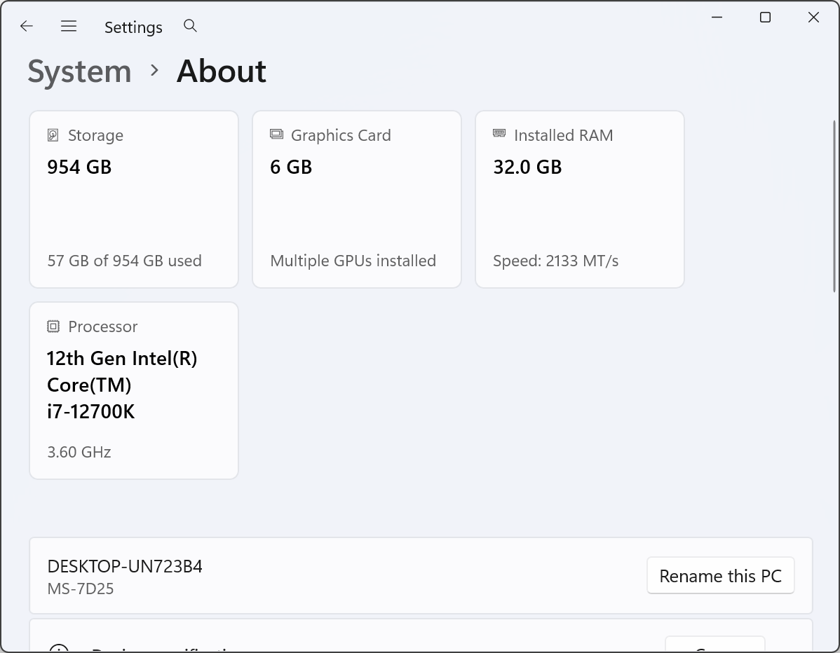Click the DESKTOP-UN723B4 device name

tap(125, 566)
